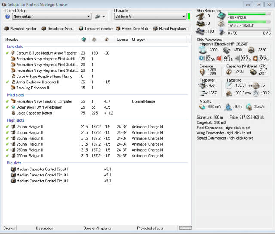Switch to the Boosters\Implants tab
275x234 pixels.
click(x=98, y=228)
